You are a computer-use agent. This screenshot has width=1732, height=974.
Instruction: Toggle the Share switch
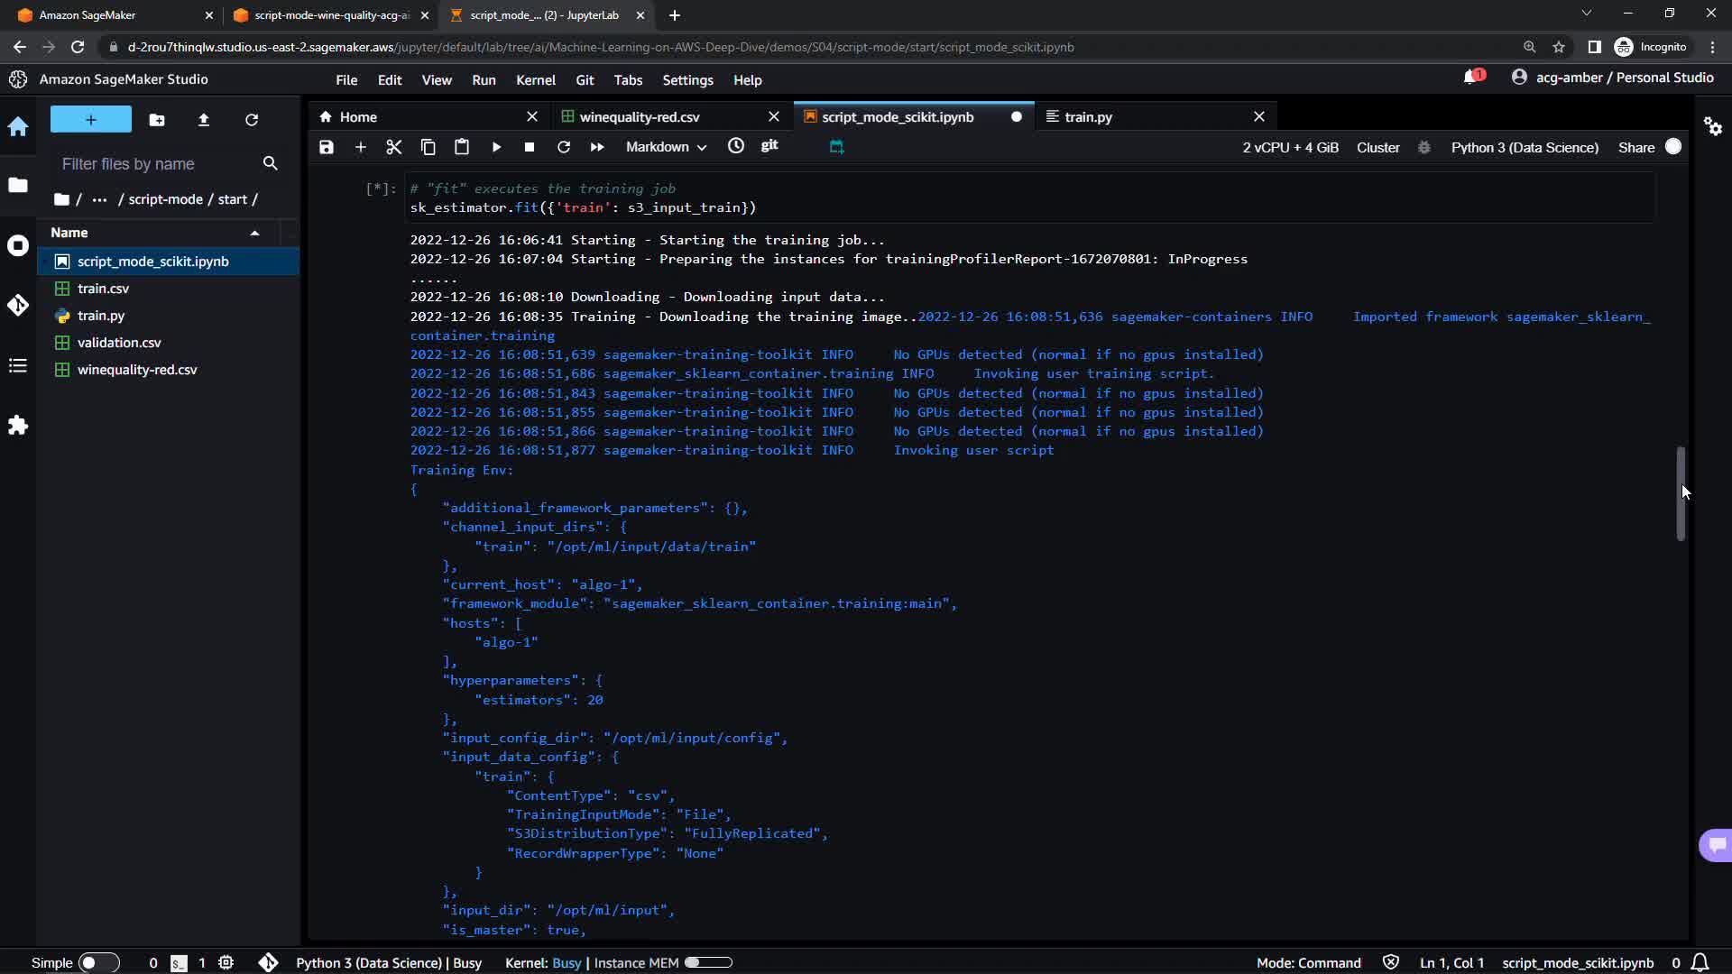pos(1673,147)
